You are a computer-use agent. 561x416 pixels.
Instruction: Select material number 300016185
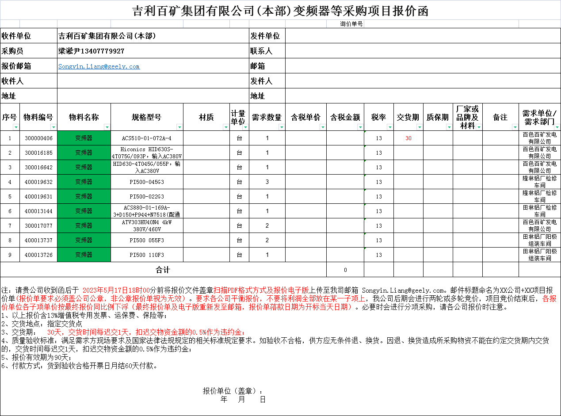[x=38, y=153]
